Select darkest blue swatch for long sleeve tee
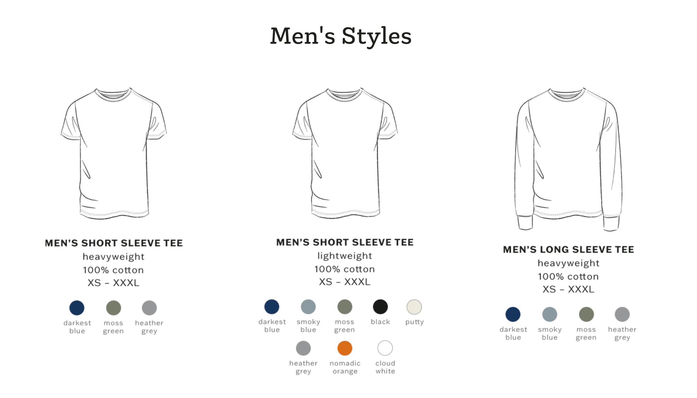The height and width of the screenshot is (398, 697). coord(513,314)
